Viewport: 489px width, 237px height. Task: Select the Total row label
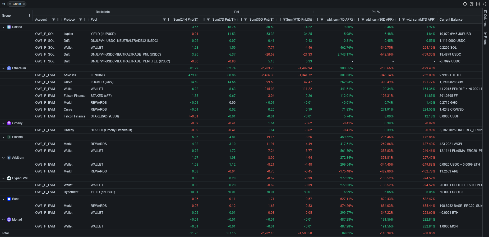pos(5,233)
